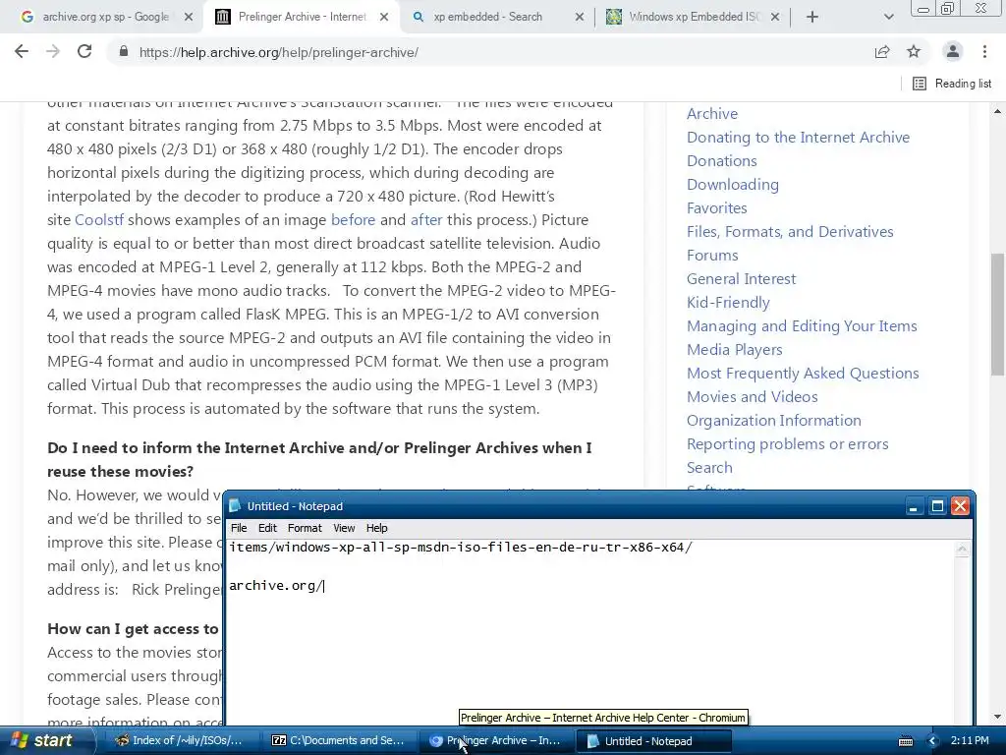Image resolution: width=1006 pixels, height=755 pixels.
Task: Open the 'before' image example link
Action: pyautogui.click(x=353, y=219)
